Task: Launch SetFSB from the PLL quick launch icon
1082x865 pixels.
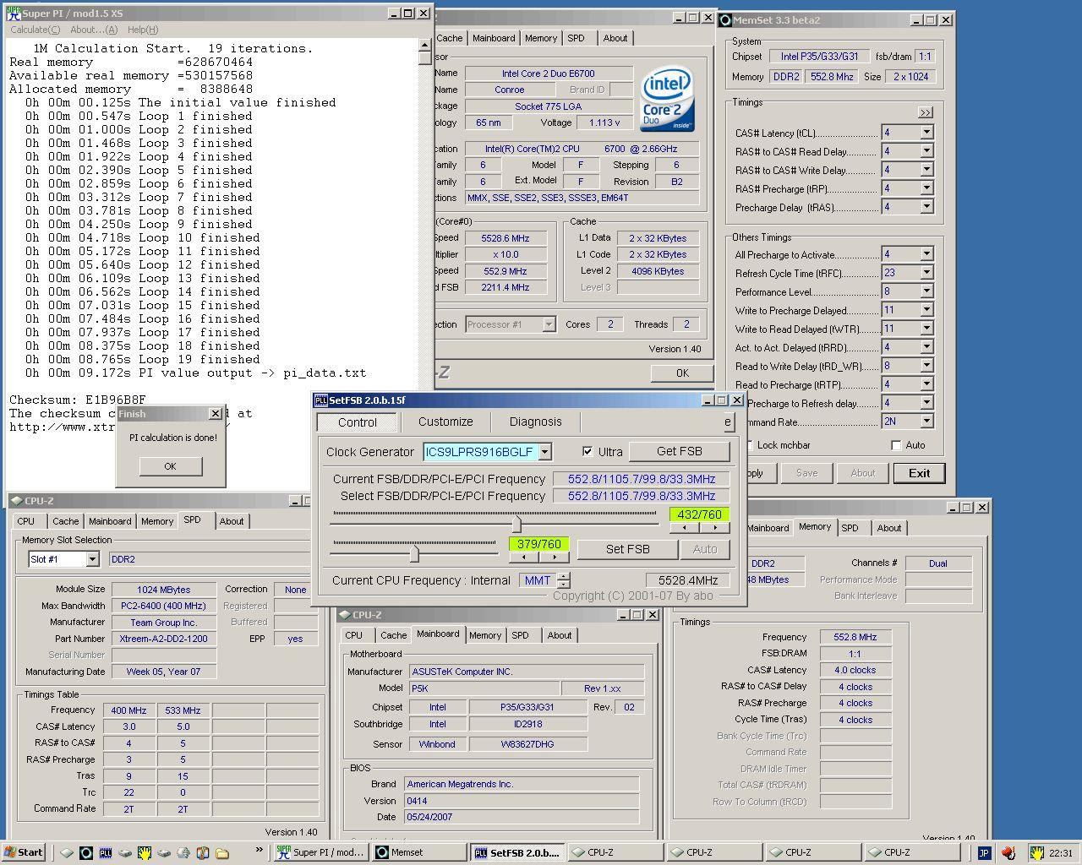Action: pos(106,852)
